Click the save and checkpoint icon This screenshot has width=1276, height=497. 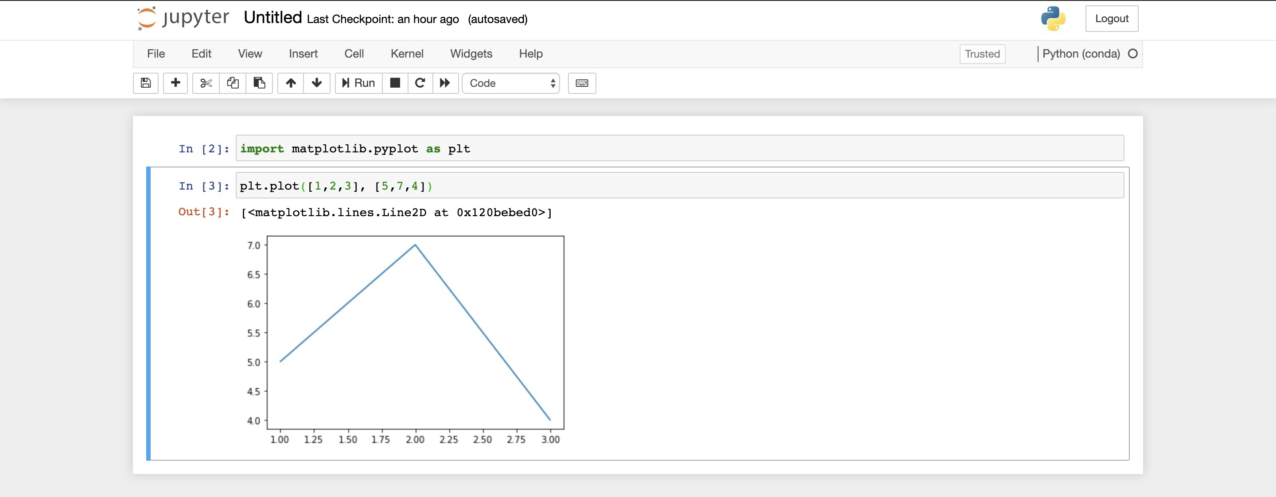(146, 83)
